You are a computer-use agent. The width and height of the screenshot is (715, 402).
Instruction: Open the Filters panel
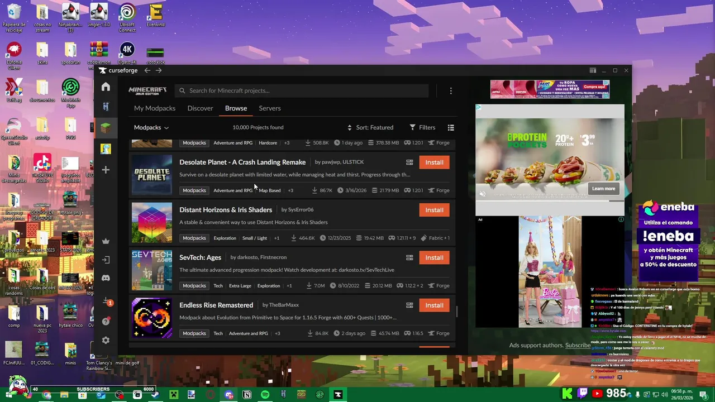point(422,127)
